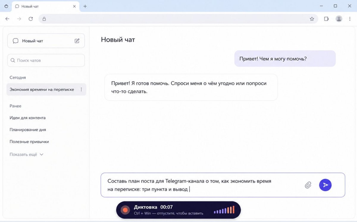Click the reply starting Привет! Я готов помочь
357x222 pixels.
[191, 87]
